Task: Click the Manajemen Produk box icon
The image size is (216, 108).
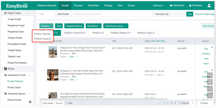Action: [5, 75]
